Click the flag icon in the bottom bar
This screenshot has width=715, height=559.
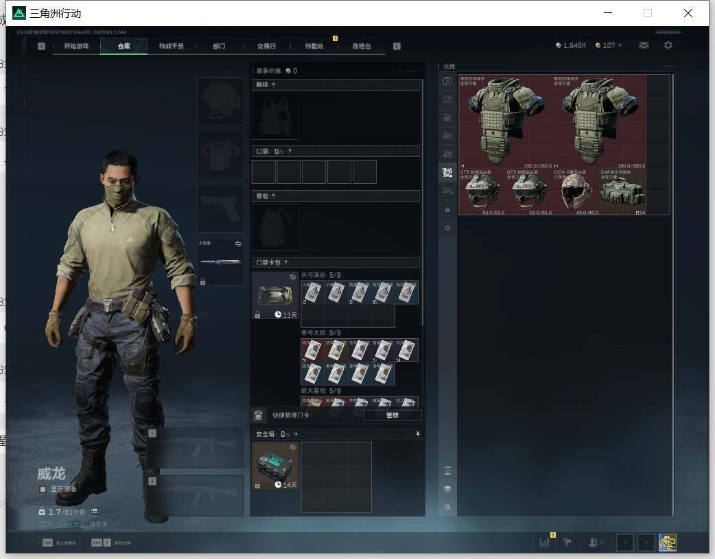click(x=567, y=543)
